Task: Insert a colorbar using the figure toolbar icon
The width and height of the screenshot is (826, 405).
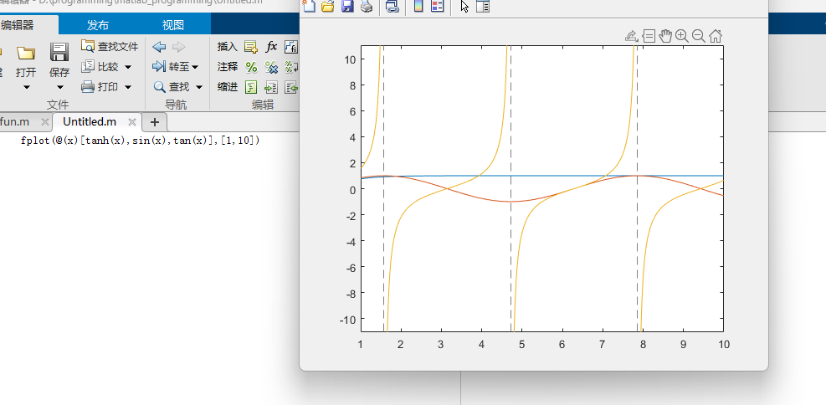Action: [x=418, y=7]
